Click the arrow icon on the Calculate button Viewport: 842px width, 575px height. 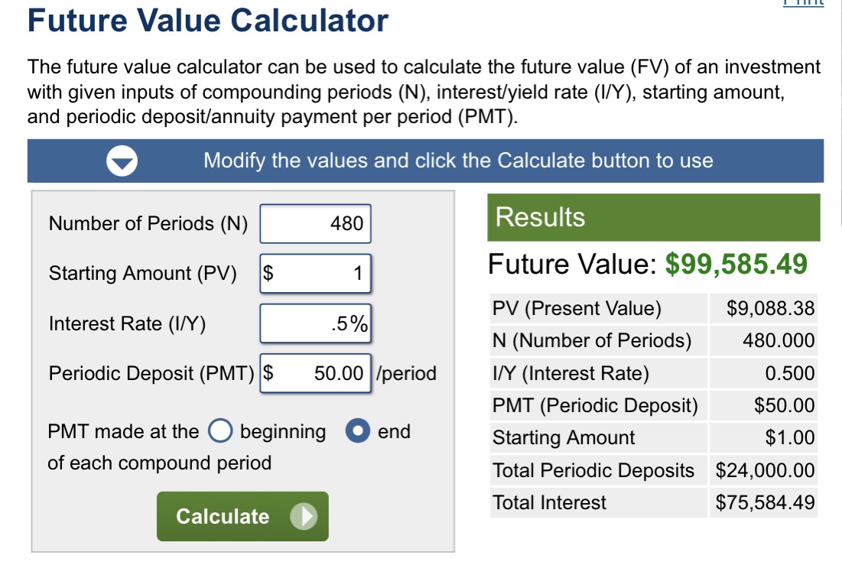click(x=303, y=517)
